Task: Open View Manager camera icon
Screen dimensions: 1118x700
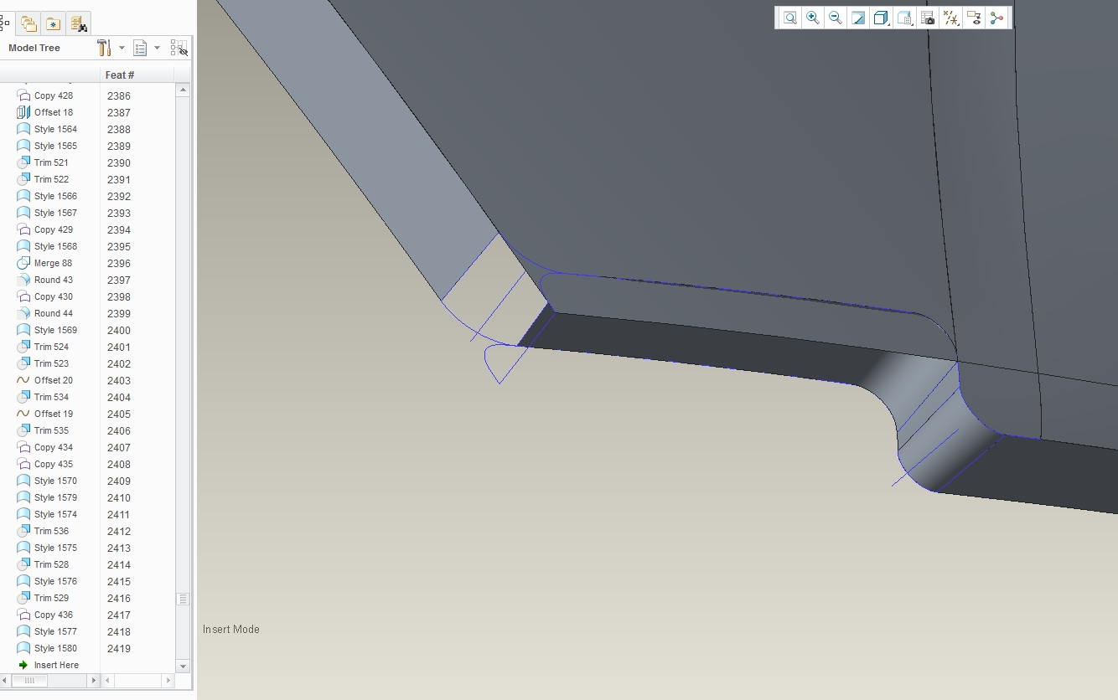Action: pos(927,18)
